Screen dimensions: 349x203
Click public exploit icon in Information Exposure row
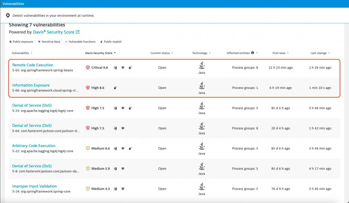(x=115, y=88)
